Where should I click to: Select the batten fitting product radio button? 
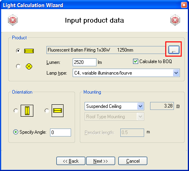click(18, 51)
